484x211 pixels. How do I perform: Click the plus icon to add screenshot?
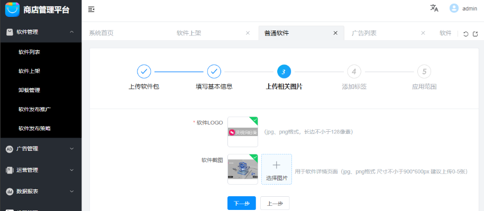pyautogui.click(x=277, y=165)
